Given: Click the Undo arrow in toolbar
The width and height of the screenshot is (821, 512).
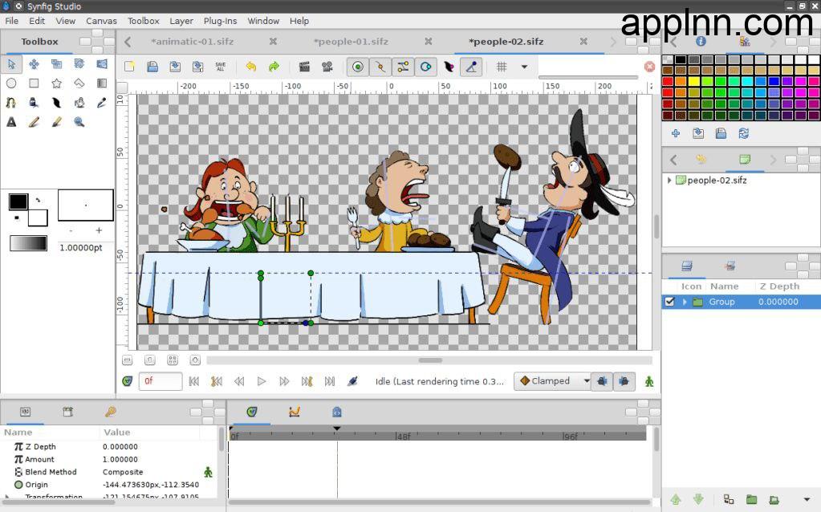Looking at the screenshot, I should point(251,67).
